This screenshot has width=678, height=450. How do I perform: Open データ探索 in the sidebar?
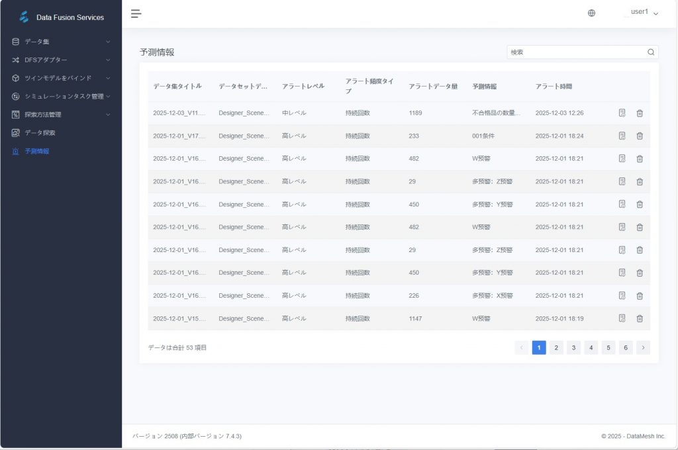40,133
